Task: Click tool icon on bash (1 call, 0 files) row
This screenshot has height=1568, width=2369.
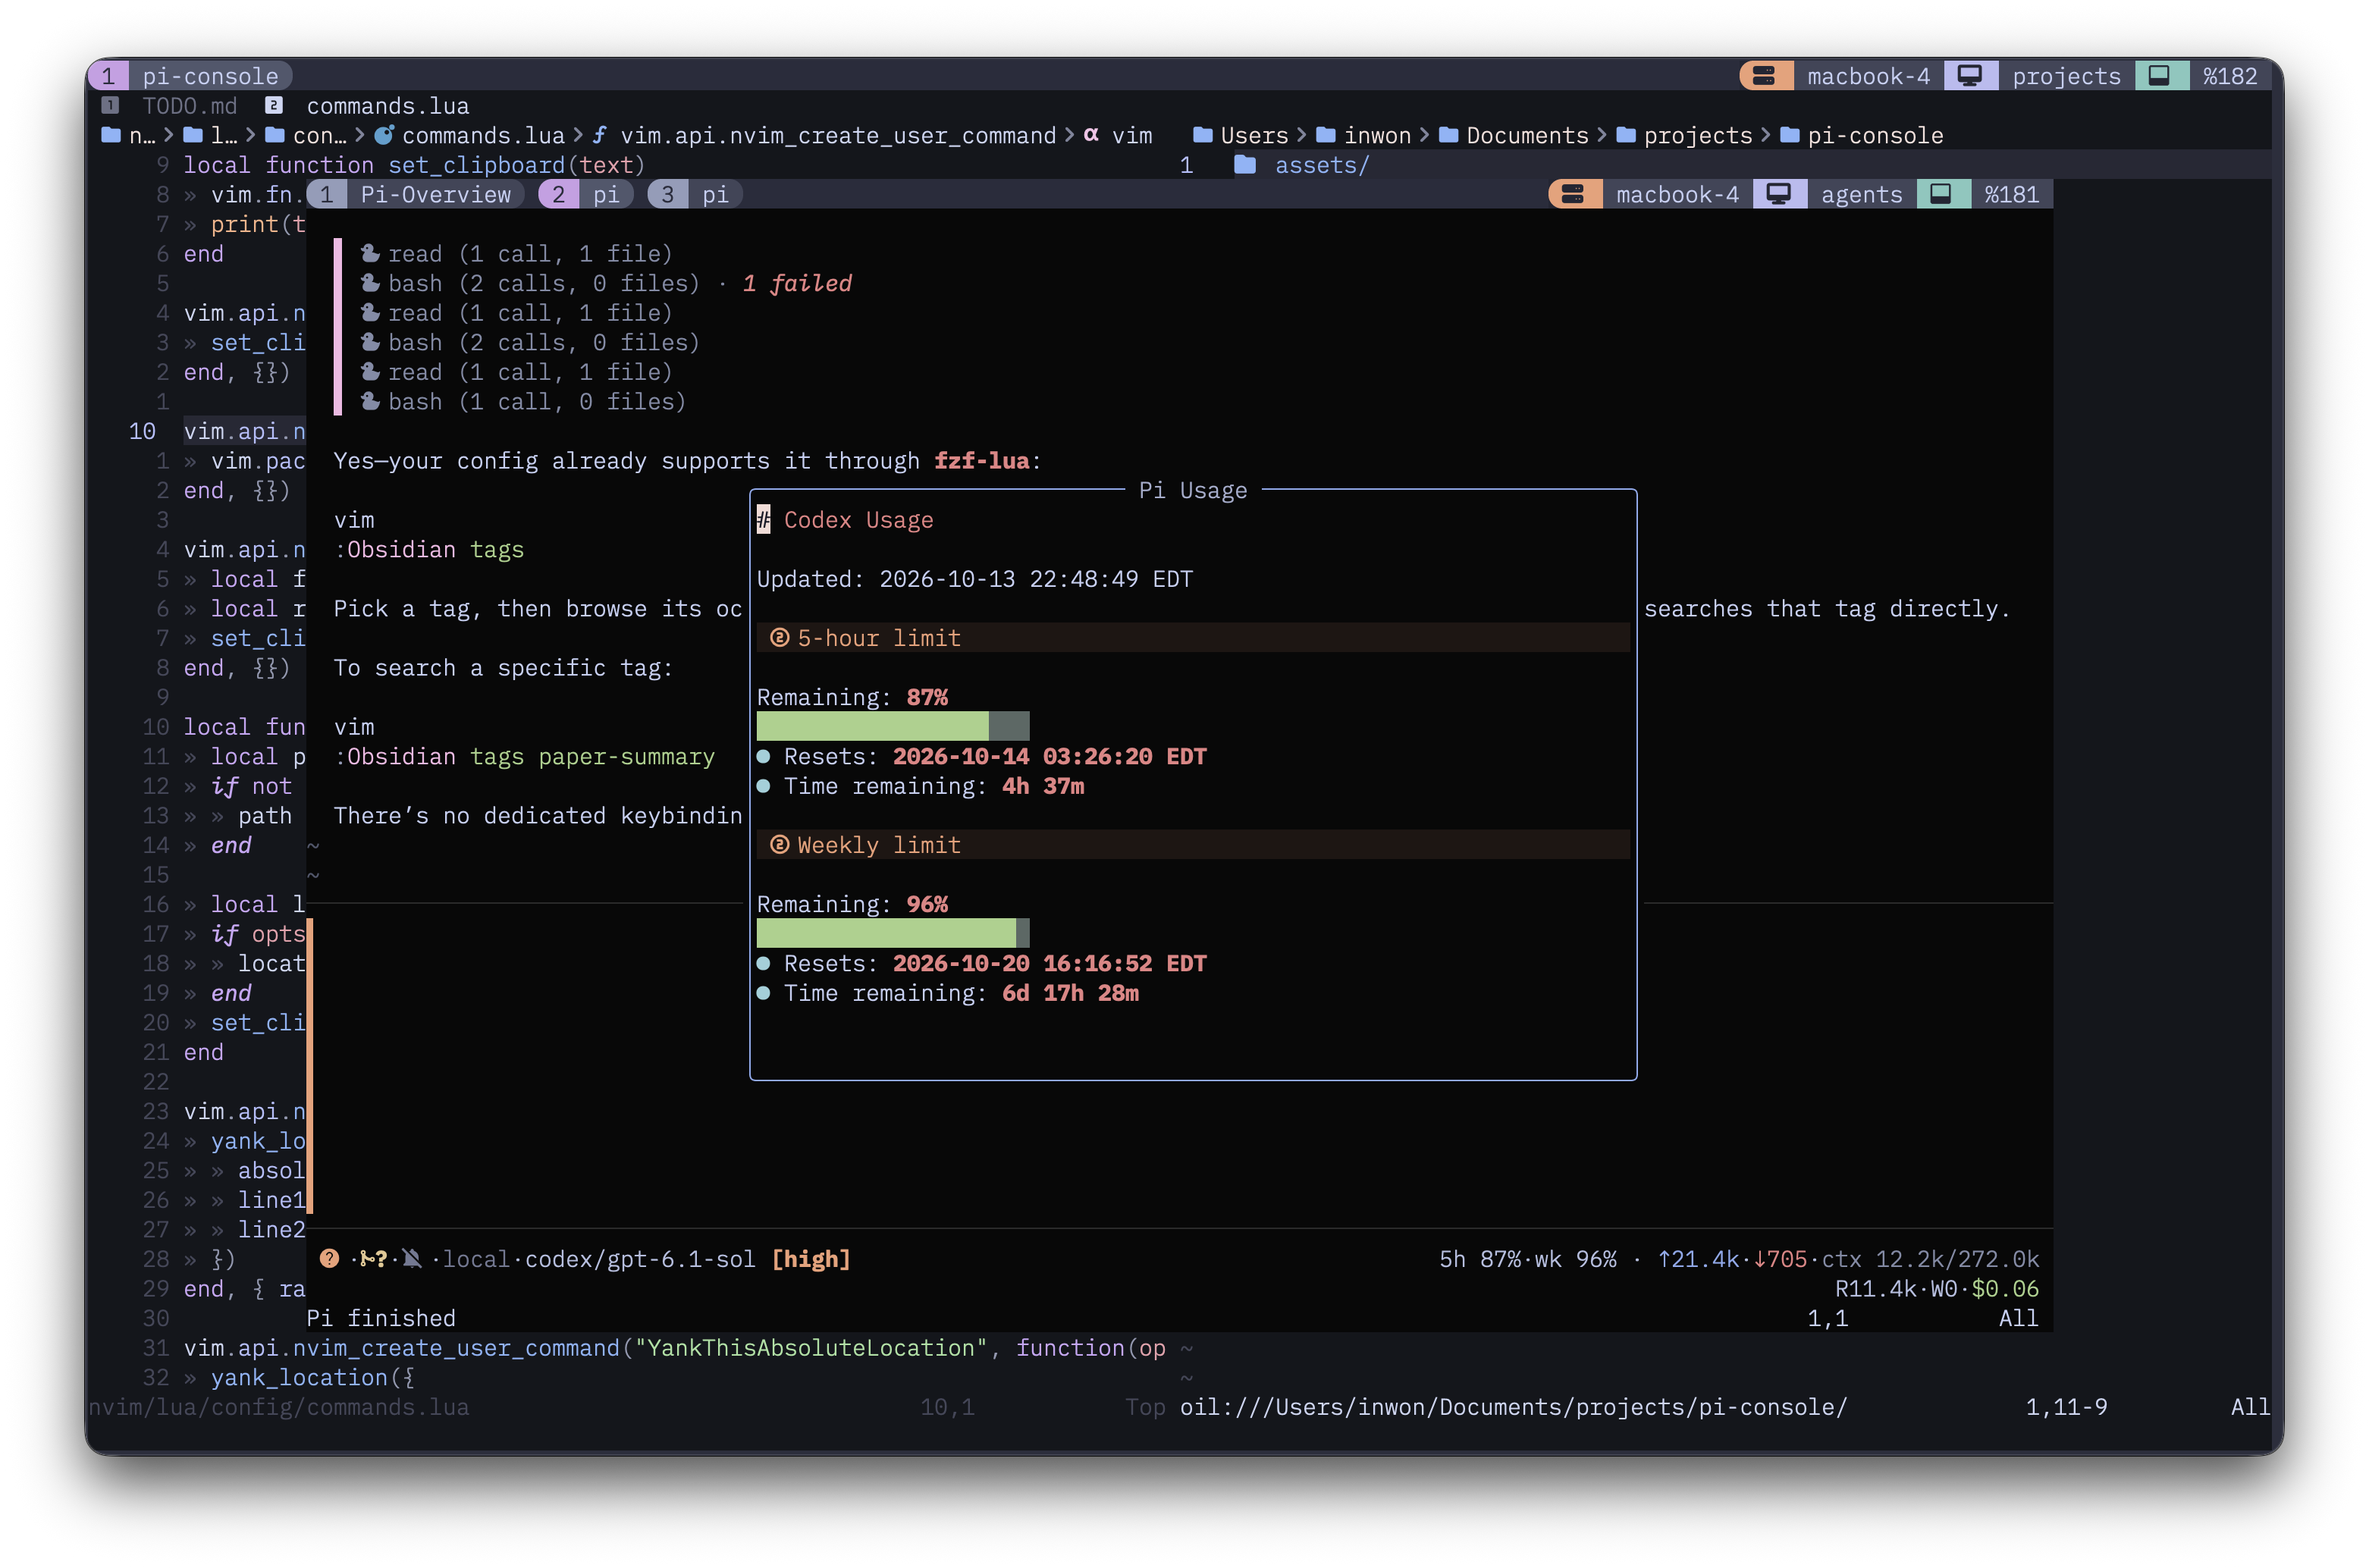Action: pos(370,401)
